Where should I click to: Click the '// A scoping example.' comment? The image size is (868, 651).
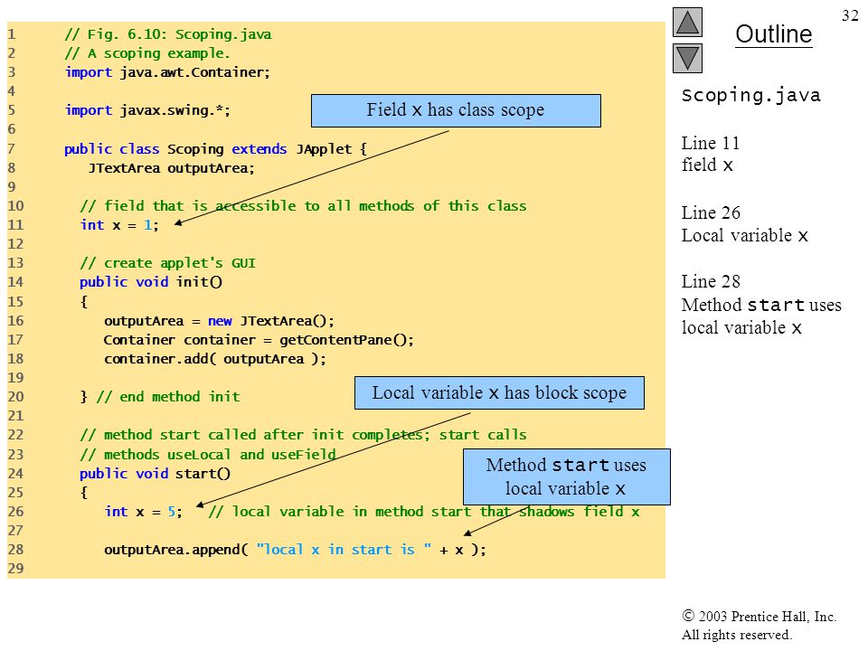click(x=146, y=53)
